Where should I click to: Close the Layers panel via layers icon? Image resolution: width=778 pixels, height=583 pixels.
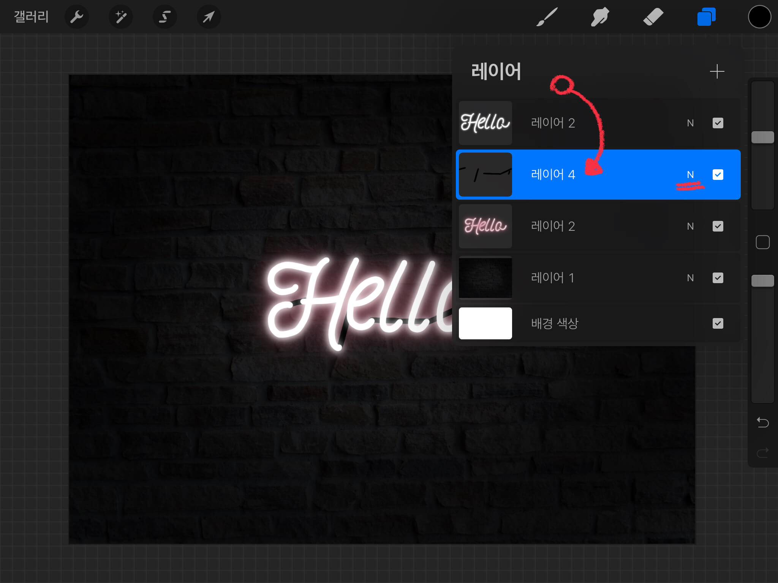point(706,17)
